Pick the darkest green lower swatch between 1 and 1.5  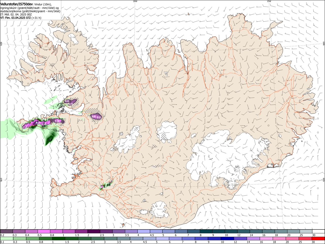(58, 238)
